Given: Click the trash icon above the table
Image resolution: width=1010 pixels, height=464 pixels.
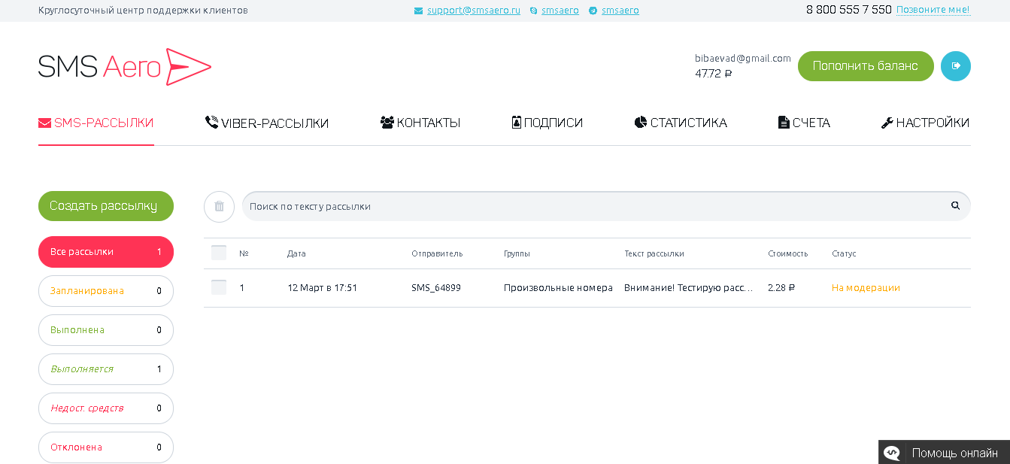Looking at the screenshot, I should [219, 206].
